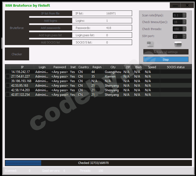The width and height of the screenshot is (196, 176).
Task: Focus the Check threads value field
Action: tap(178, 29)
